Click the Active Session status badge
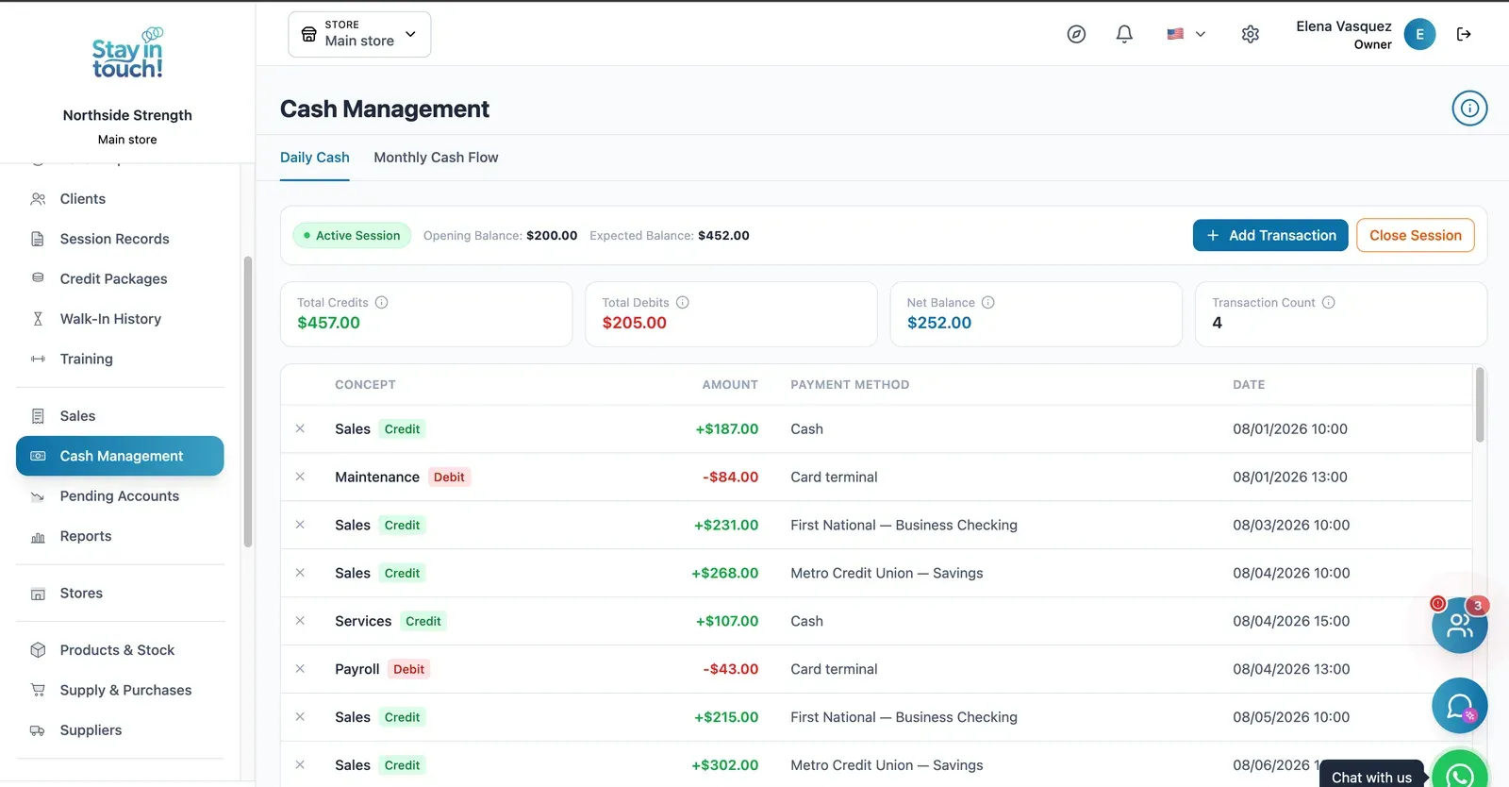The width and height of the screenshot is (1509, 787). tap(352, 236)
